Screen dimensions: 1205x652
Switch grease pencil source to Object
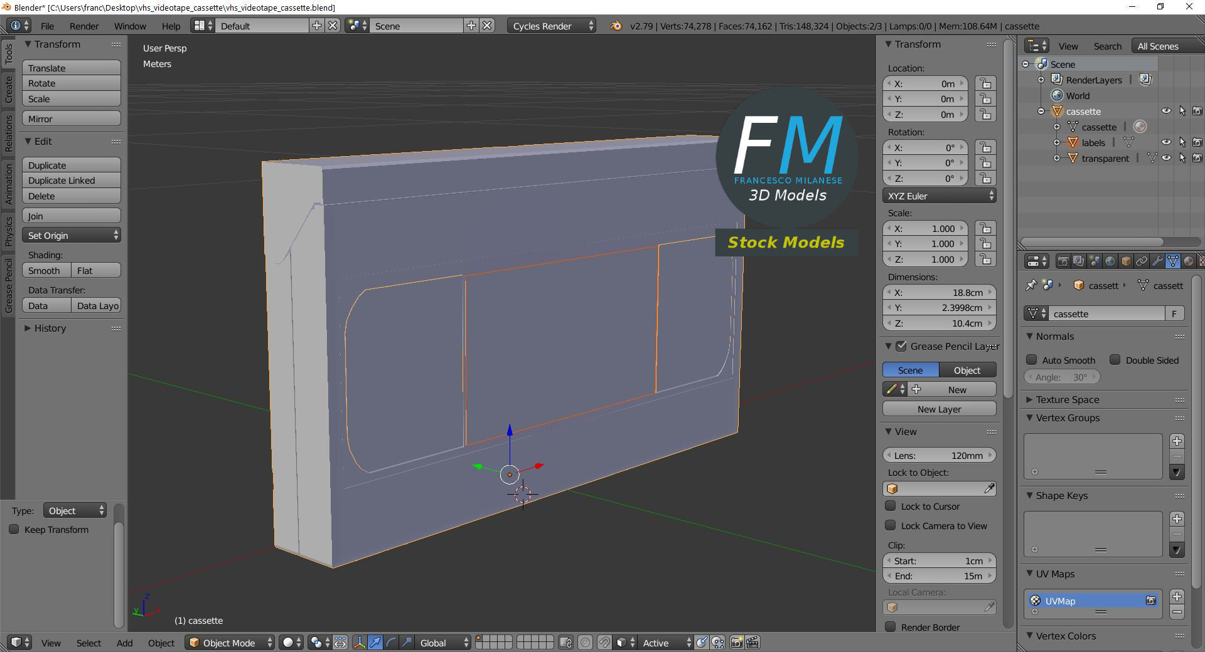click(x=967, y=370)
